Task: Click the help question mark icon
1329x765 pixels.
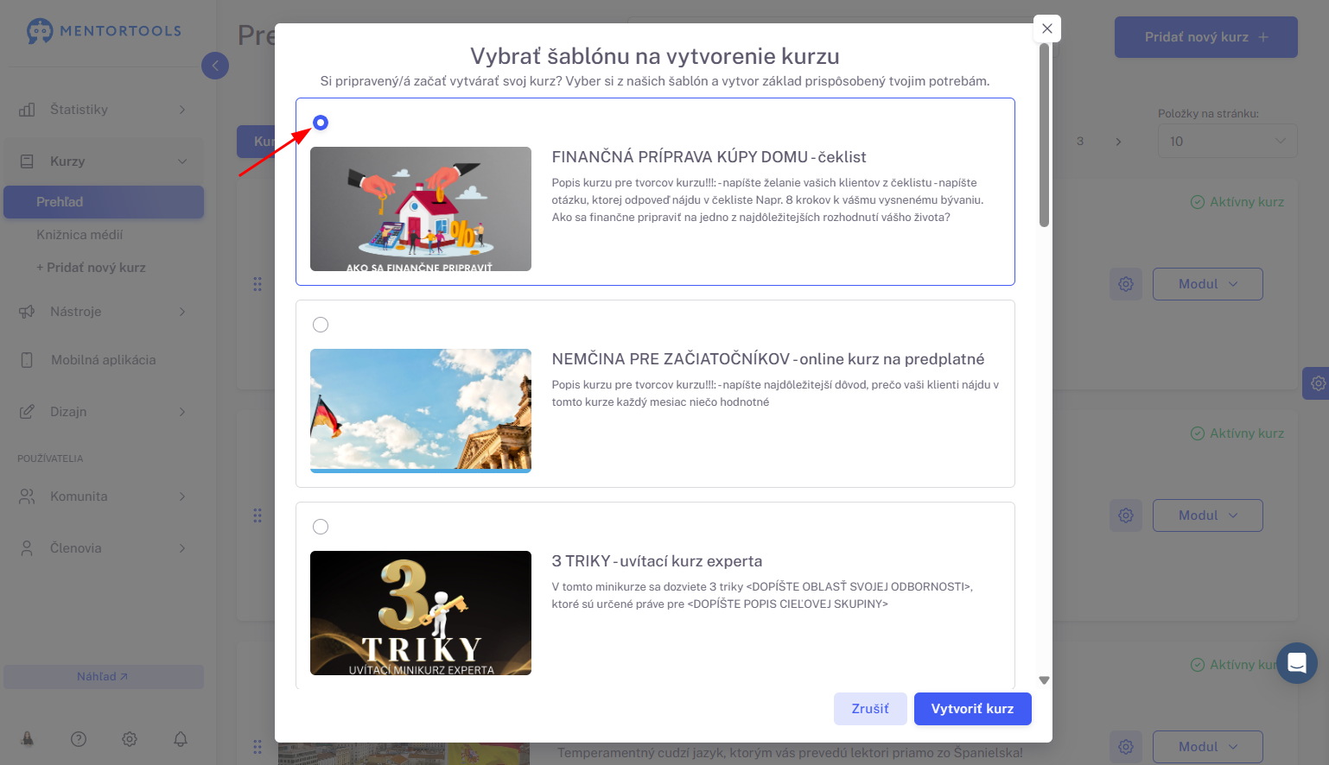Action: pyautogui.click(x=79, y=739)
